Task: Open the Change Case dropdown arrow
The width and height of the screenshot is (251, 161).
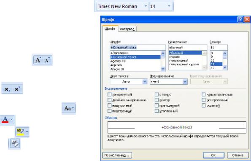Action: [73, 108]
